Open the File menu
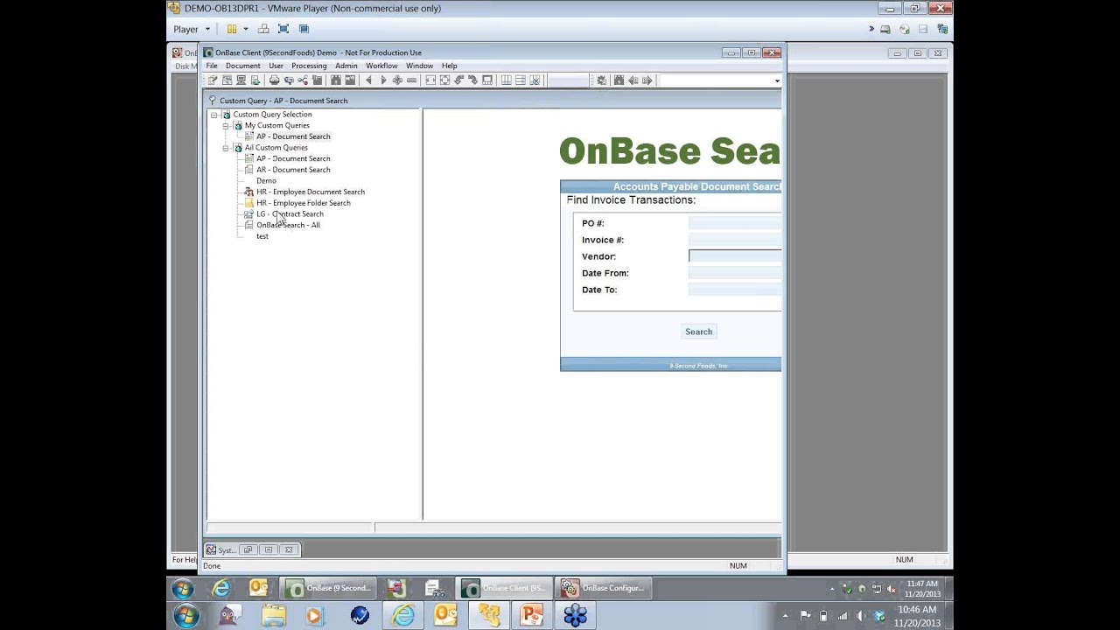This screenshot has width=1120, height=630. (x=212, y=66)
